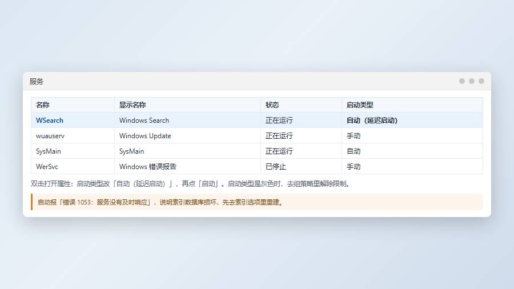514x289 pixels.
Task: Sort by the 名称 column header
Action: point(73,105)
